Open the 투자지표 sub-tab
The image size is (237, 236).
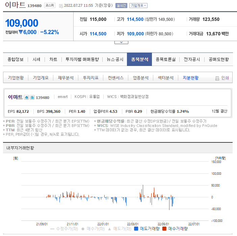tap(91, 78)
